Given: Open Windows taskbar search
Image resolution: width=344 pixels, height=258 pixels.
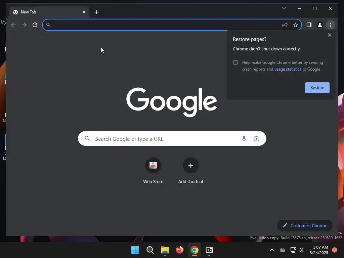Looking at the screenshot, I should pyautogui.click(x=150, y=250).
